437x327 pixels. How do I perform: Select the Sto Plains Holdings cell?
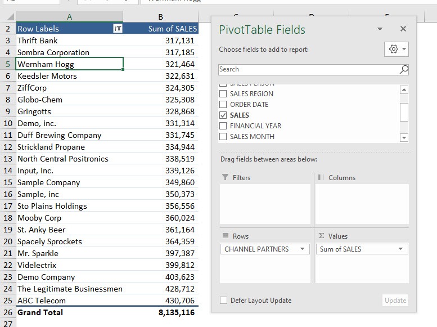pos(69,206)
